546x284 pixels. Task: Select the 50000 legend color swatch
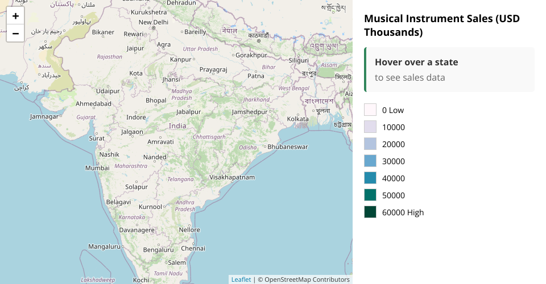pyautogui.click(x=370, y=195)
